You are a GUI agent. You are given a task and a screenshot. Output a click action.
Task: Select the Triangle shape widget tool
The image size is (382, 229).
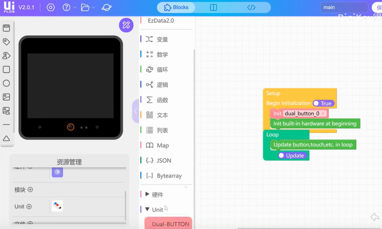pos(7,138)
